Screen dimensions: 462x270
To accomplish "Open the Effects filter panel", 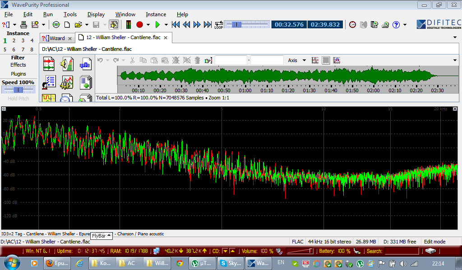I will pos(18,65).
